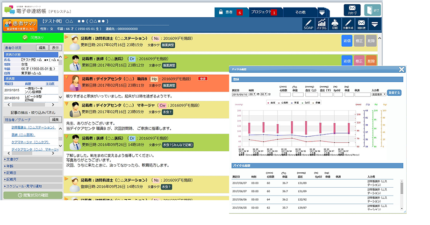Click the 測定日 date input field
The image size is (430, 225).
pyautogui.click(x=240, y=94)
